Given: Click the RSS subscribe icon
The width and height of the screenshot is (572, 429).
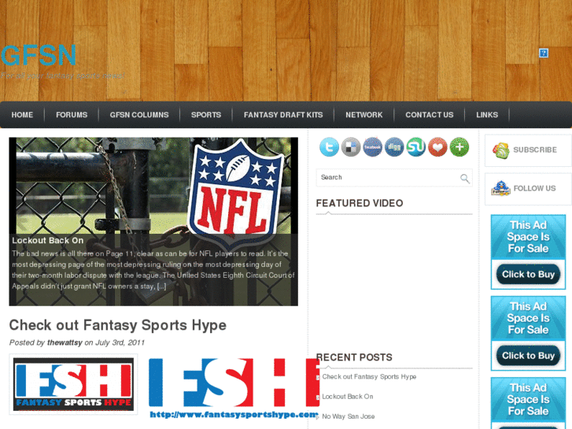Looking at the screenshot, I should (x=501, y=150).
